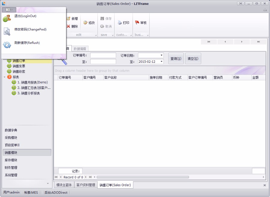Click the 删除 red X delete icon
This screenshot has height=197, width=270.
point(68,26)
